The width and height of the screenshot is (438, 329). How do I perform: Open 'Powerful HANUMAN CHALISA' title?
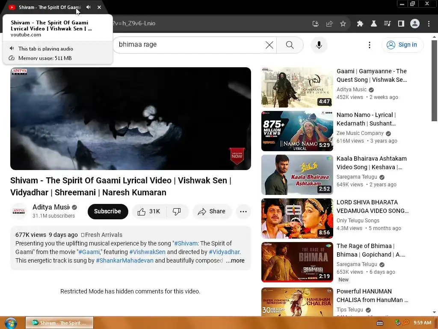click(373, 296)
